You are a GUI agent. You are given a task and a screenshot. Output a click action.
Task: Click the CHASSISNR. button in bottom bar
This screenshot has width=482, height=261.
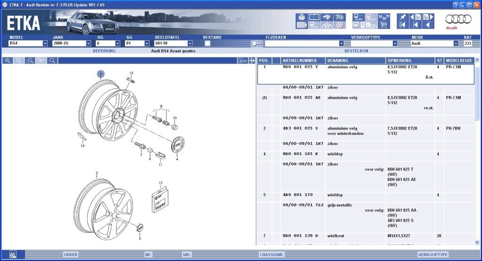click(x=272, y=254)
